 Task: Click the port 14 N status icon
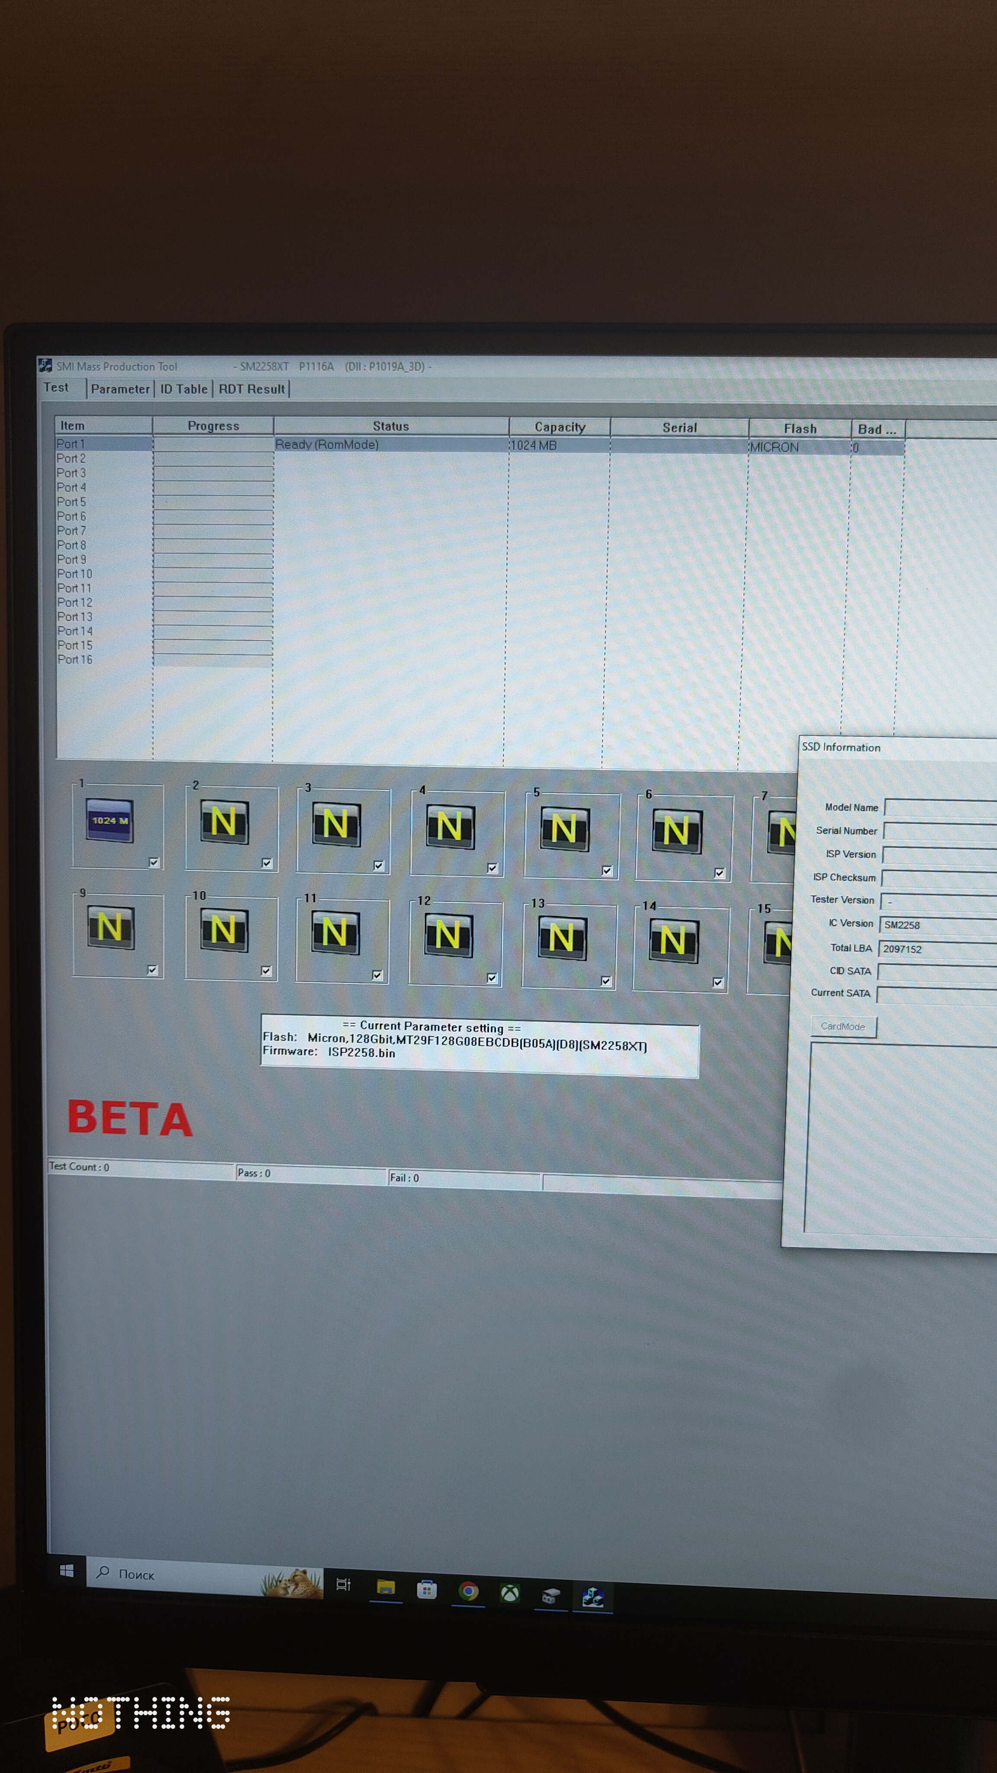(674, 941)
